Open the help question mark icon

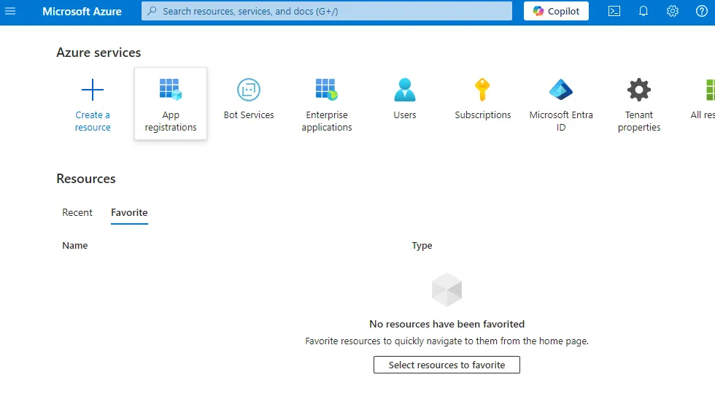(702, 11)
